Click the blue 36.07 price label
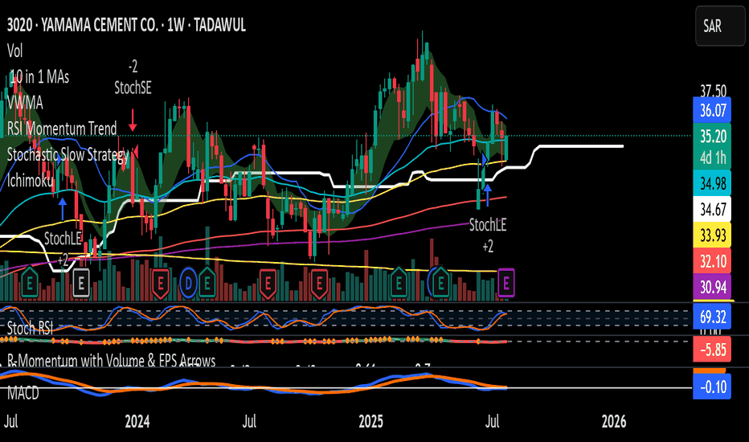This screenshot has height=442, width=749. tap(712, 110)
